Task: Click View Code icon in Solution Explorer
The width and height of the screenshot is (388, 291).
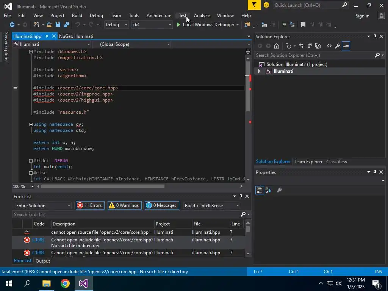Action: [x=329, y=46]
